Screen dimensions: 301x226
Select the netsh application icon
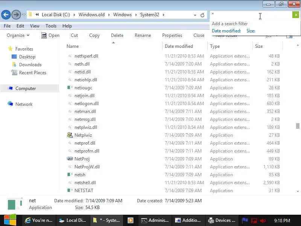(x=70, y=174)
